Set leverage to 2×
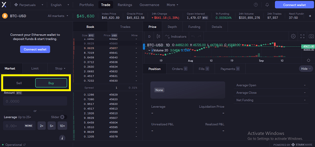The height and width of the screenshot is (147, 315). pyautogui.click(x=42, y=126)
